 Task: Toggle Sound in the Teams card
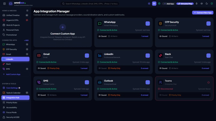163,95
